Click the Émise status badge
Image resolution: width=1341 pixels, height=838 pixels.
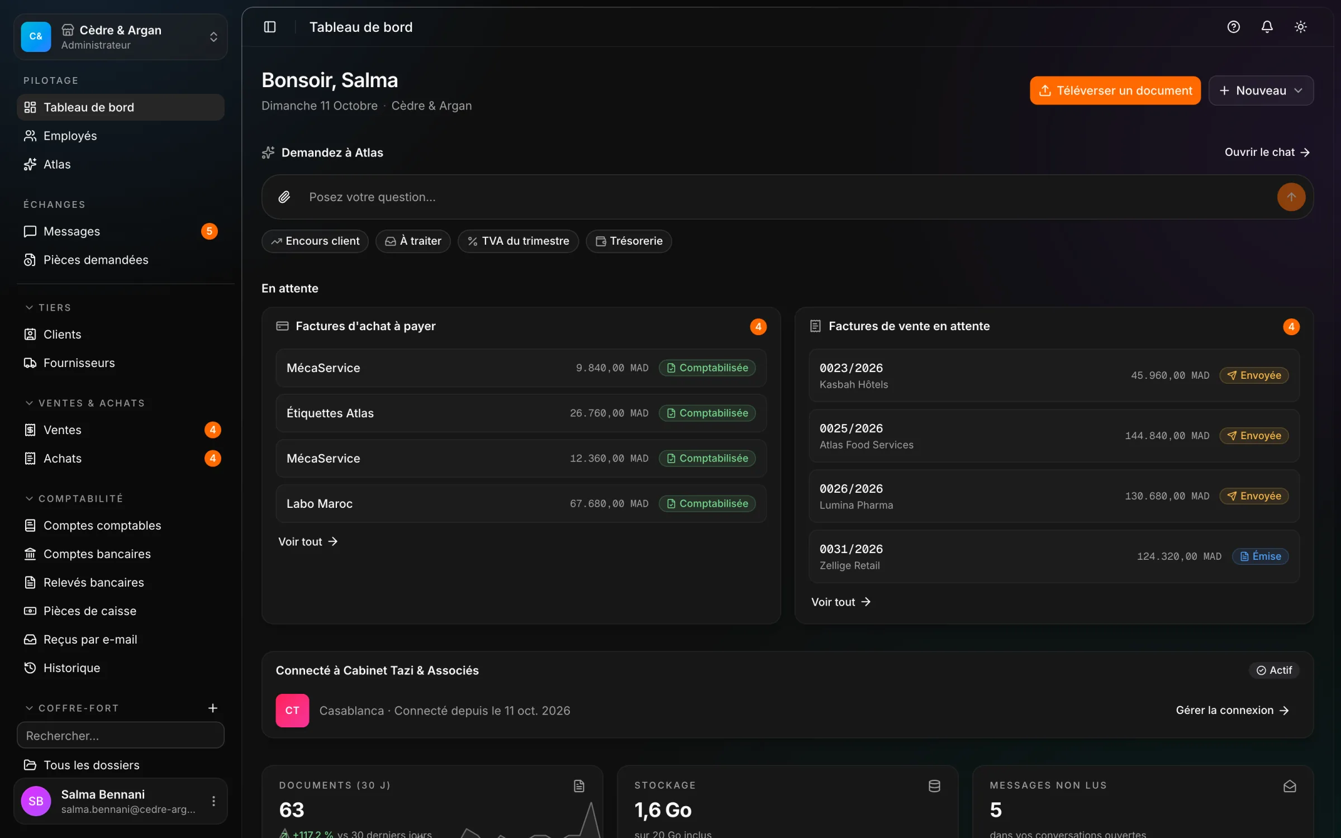(1261, 556)
